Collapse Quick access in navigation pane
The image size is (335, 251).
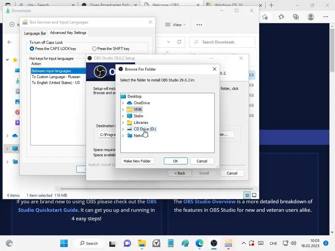[x=7, y=60]
